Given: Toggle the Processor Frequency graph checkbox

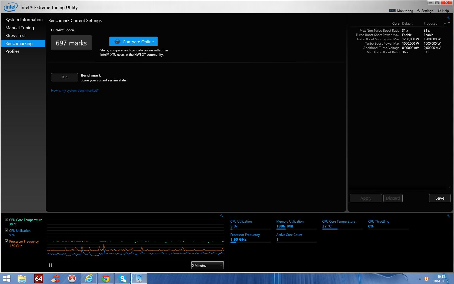Looking at the screenshot, I should point(6,241).
